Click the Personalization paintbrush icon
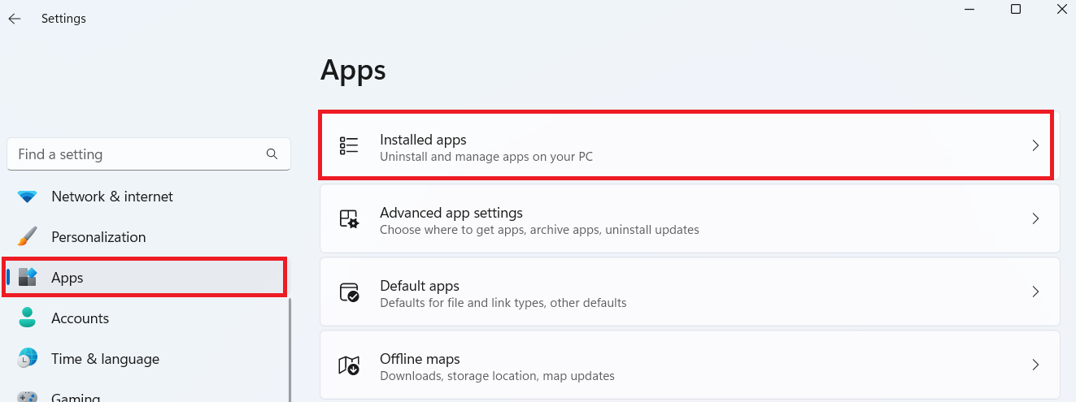Viewport: 1076px width, 402px height. (x=28, y=237)
